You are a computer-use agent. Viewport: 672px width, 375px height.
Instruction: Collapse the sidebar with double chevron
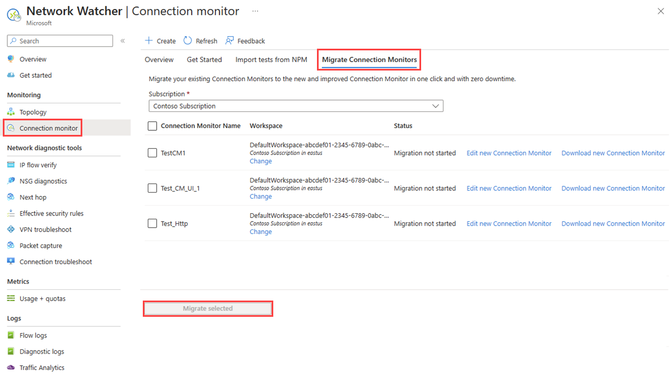[123, 41]
